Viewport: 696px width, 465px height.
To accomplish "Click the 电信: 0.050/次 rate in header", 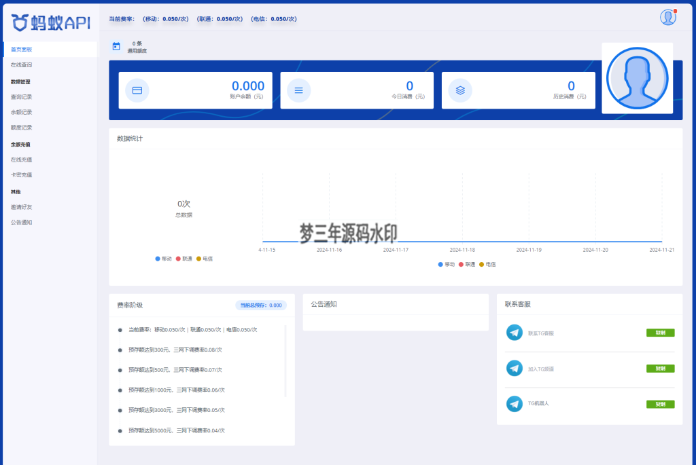I will click(x=274, y=19).
